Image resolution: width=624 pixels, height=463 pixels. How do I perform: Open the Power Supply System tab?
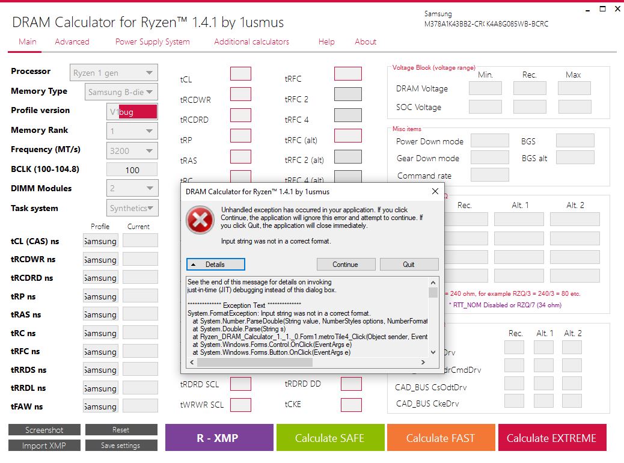pos(153,42)
